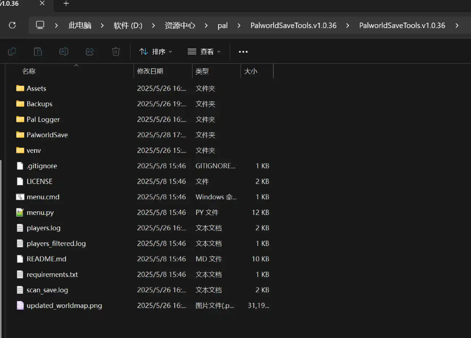Select the venv folder icon
This screenshot has width=471, height=338.
20,150
